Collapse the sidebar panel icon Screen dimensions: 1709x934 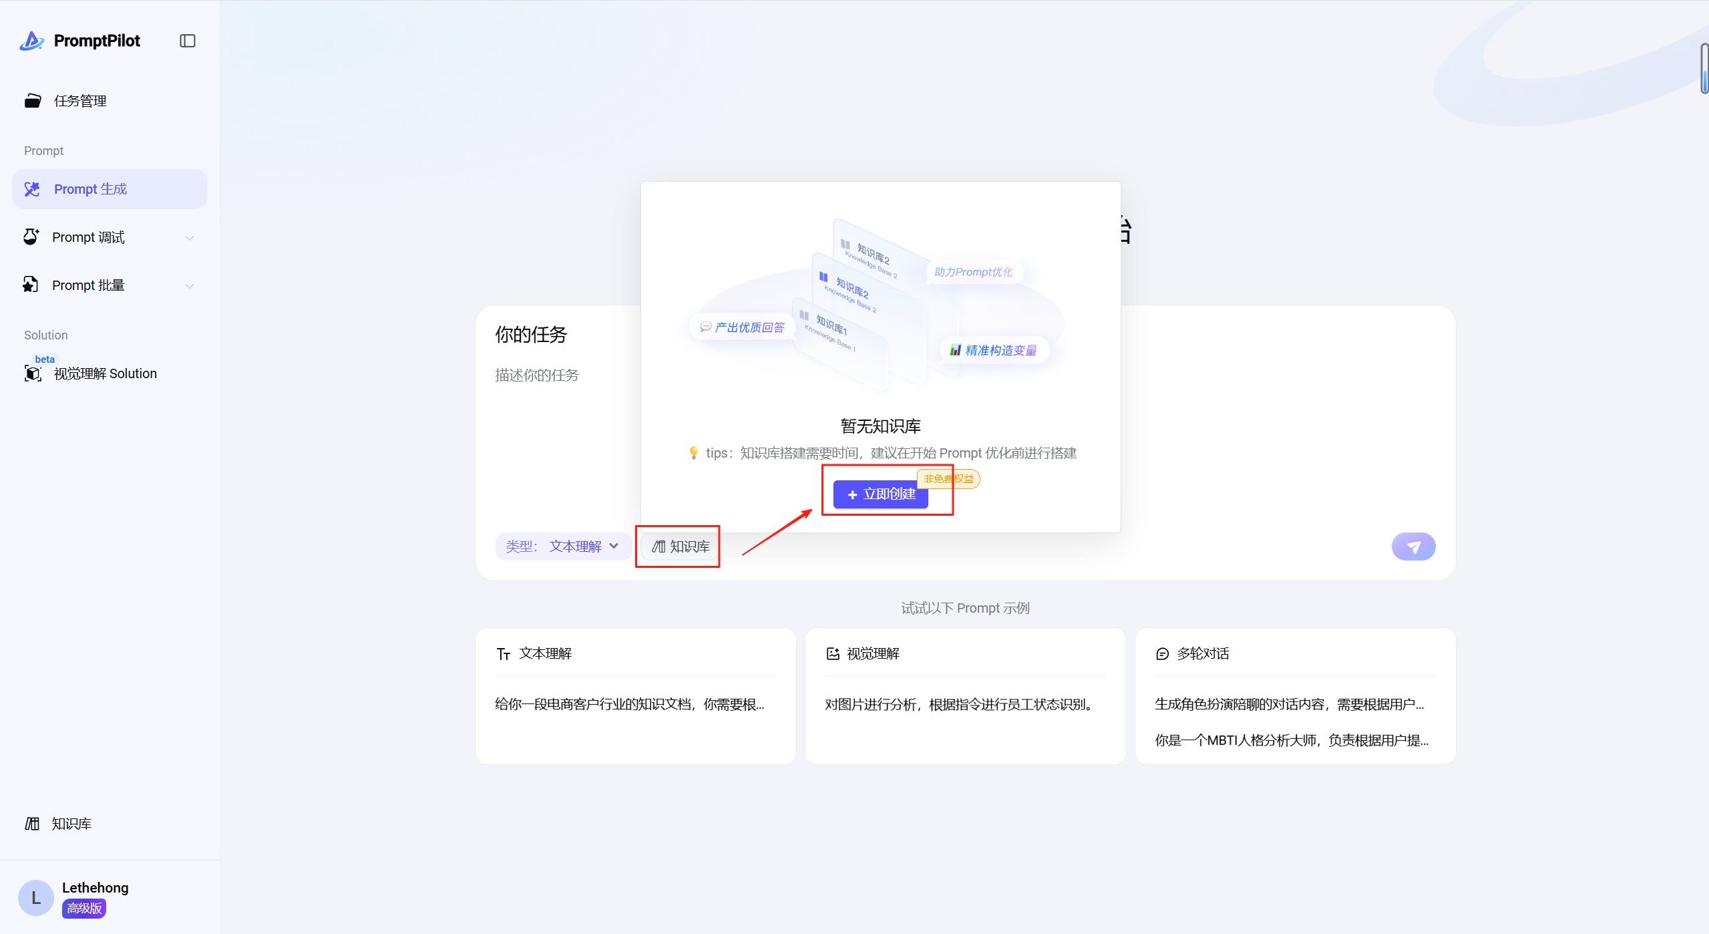pos(188,41)
